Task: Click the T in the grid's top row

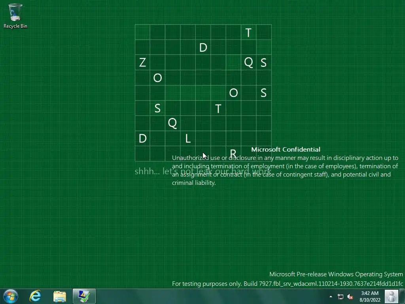Action: (x=248, y=32)
